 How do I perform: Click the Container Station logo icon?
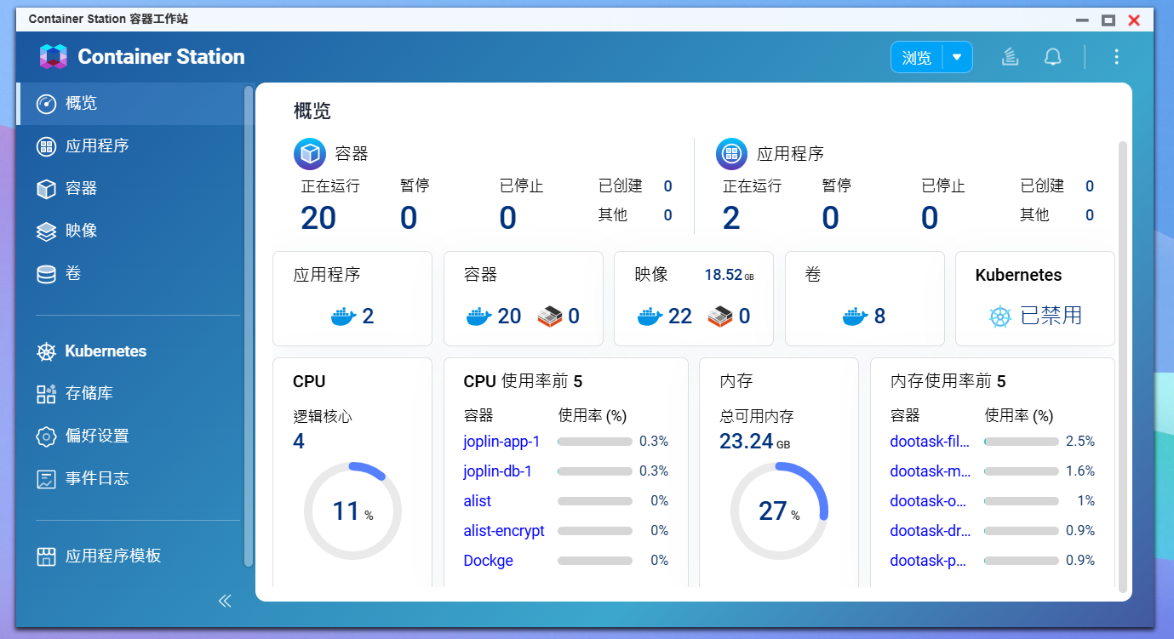(x=53, y=57)
